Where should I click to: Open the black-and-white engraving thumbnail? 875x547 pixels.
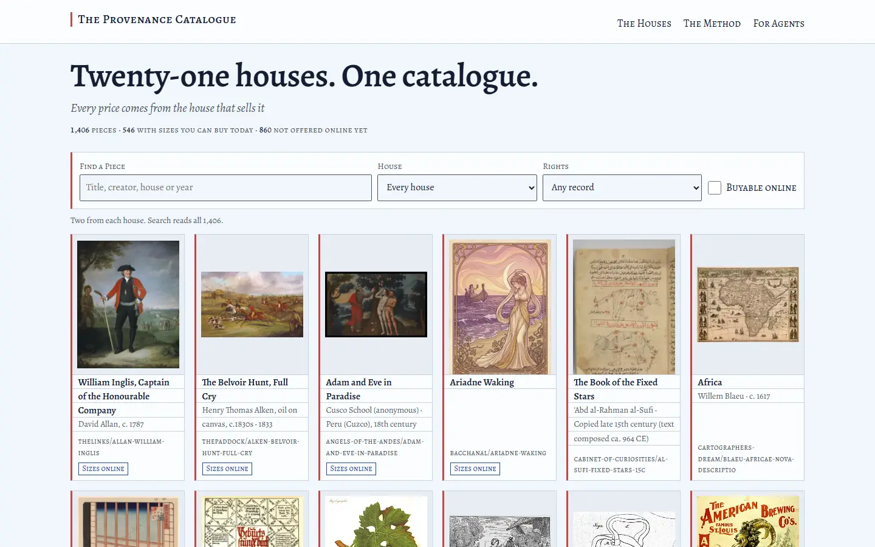click(500, 531)
